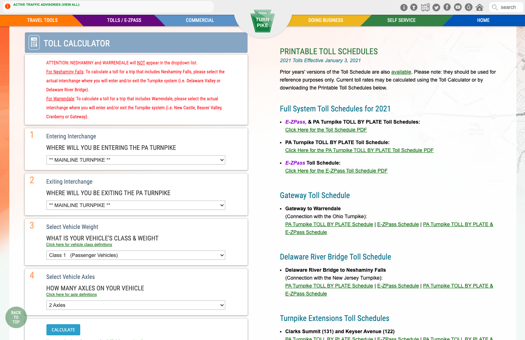This screenshot has height=340, width=525.
Task: Open the Commercial menu
Action: [x=200, y=20]
